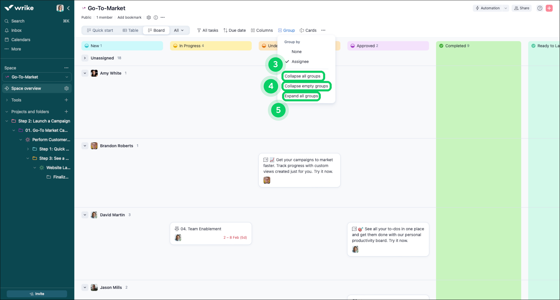Choose Collapse empty groups from menu
Image resolution: width=560 pixels, height=300 pixels.
[x=306, y=86]
